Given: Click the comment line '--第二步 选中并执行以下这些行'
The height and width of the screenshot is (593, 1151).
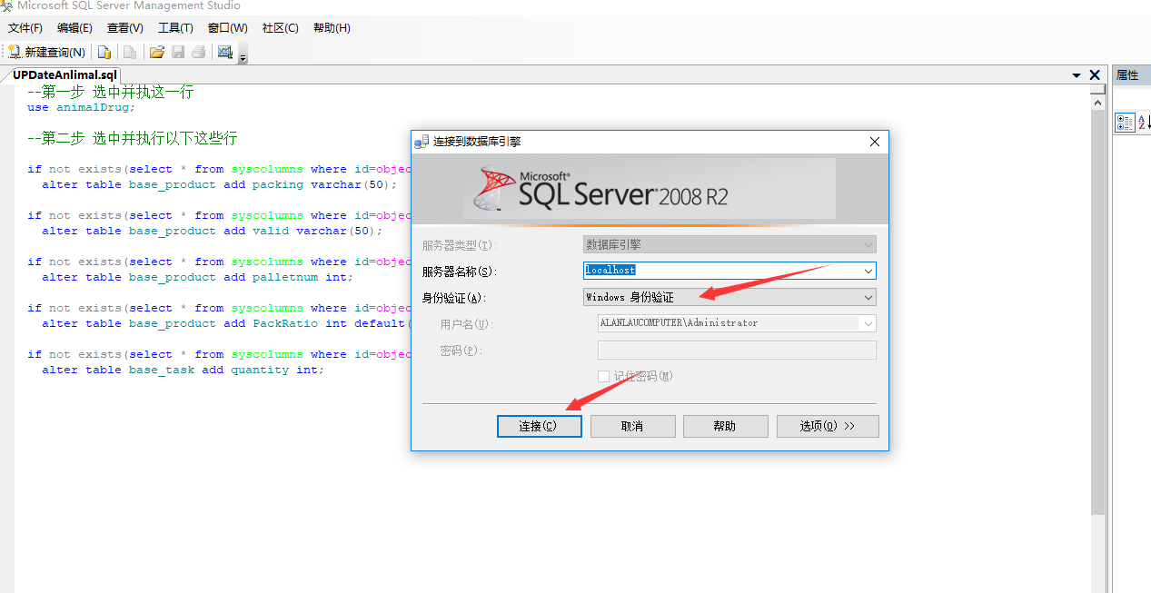Looking at the screenshot, I should [x=133, y=138].
